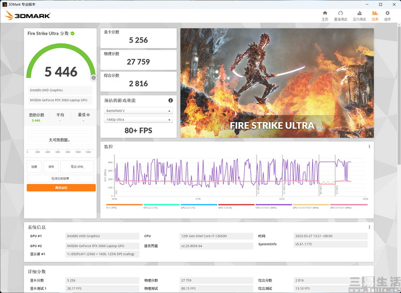Click the gray knob at the end of score gauge
This screenshot has height=293, width=401.
(94, 78)
